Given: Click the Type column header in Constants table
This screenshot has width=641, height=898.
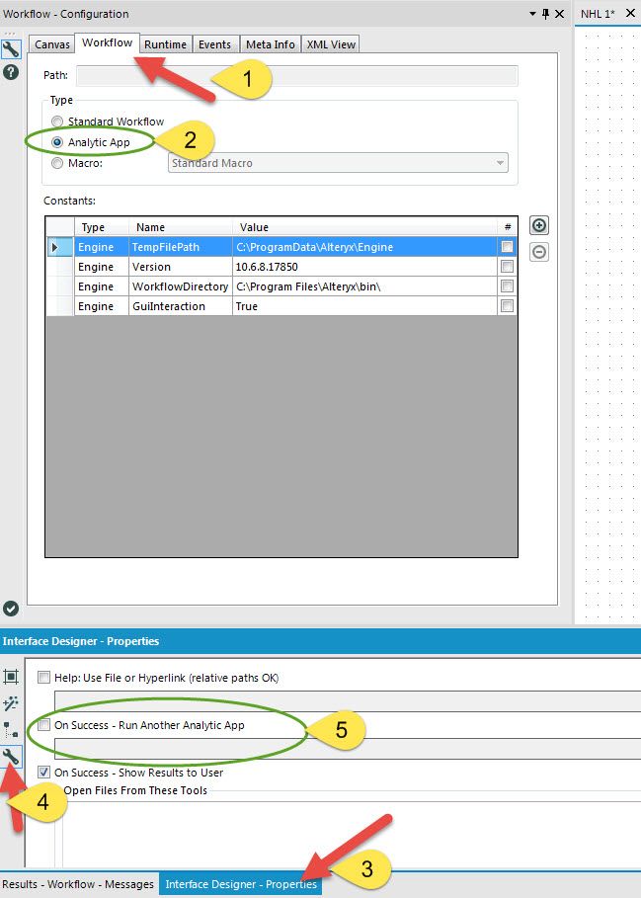Looking at the screenshot, I should point(102,227).
